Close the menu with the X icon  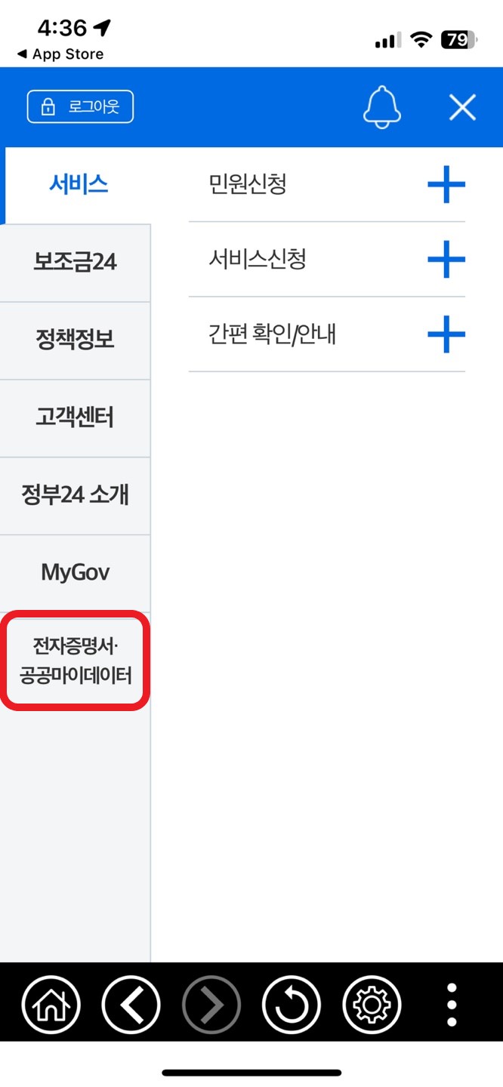[462, 107]
